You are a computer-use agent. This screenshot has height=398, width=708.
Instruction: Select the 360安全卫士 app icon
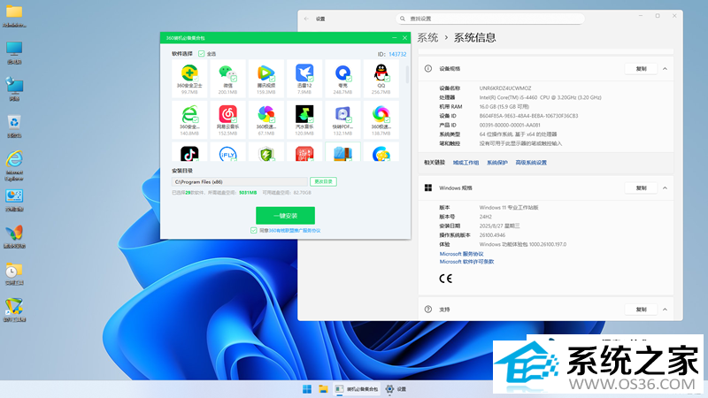click(x=189, y=73)
